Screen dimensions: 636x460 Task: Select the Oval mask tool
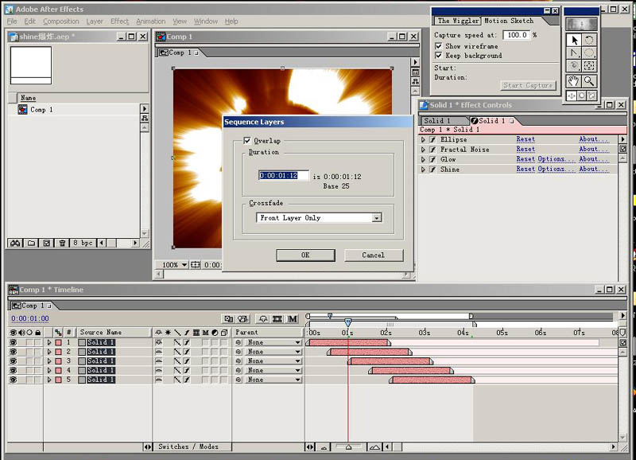click(x=589, y=53)
